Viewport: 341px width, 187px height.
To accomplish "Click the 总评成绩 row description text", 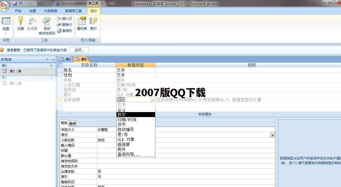I will pyautogui.click(x=209, y=100).
